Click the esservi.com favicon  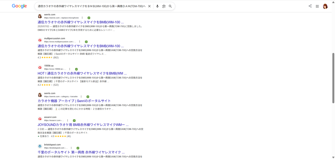coord(40,119)
